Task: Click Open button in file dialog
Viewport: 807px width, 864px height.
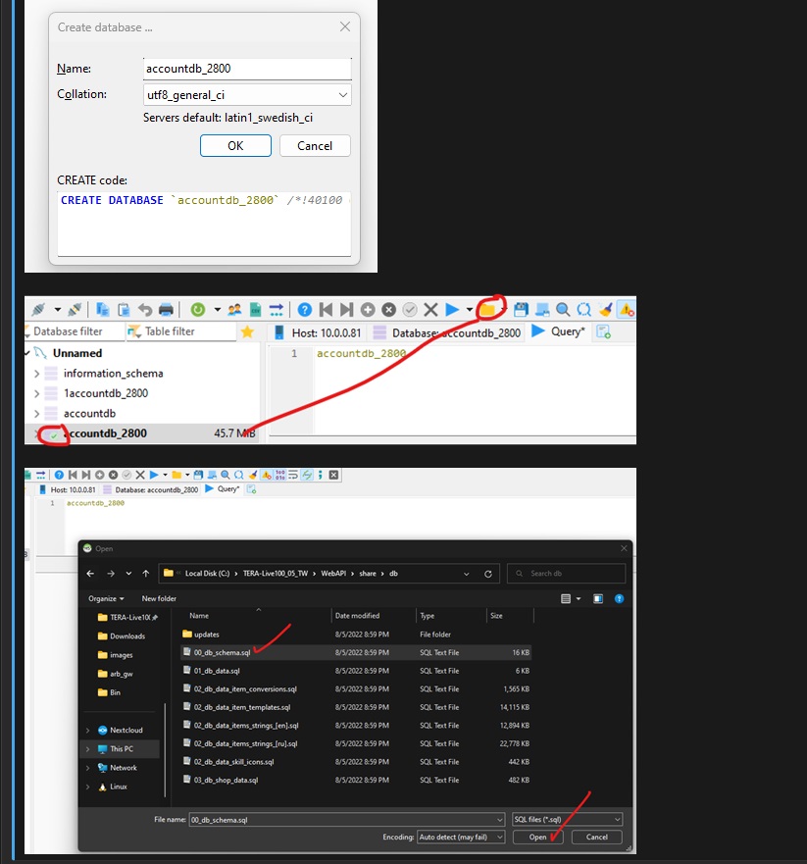Action: tap(538, 837)
